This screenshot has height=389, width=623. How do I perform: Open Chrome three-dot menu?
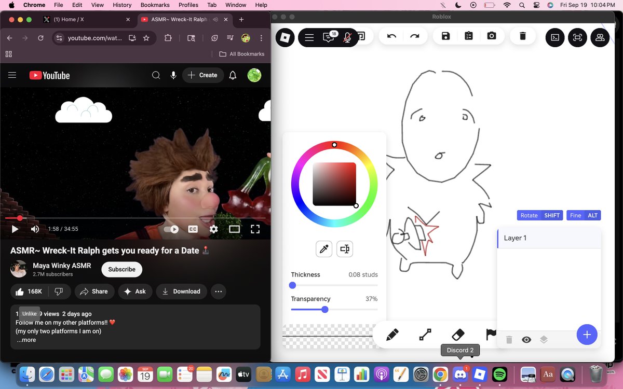[x=261, y=38]
